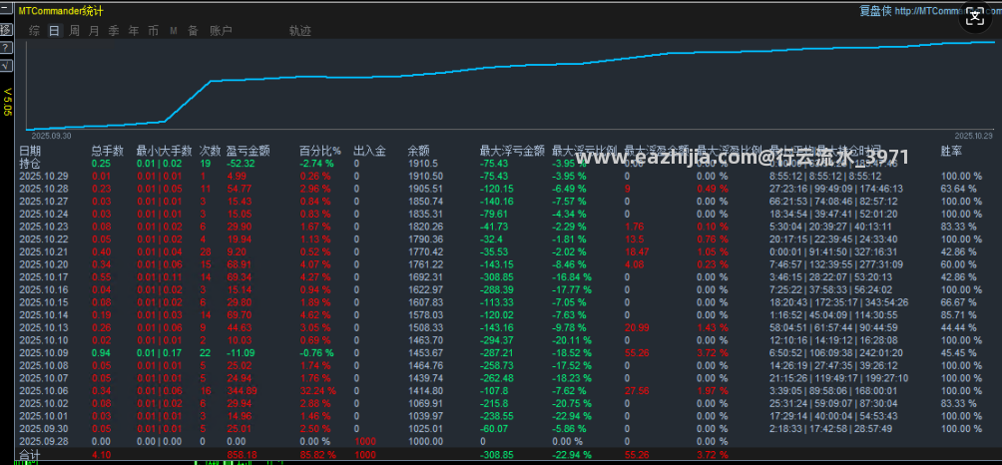Click the chart end date 2025.10.29
The width and height of the screenshot is (1002, 465).
[x=974, y=136]
